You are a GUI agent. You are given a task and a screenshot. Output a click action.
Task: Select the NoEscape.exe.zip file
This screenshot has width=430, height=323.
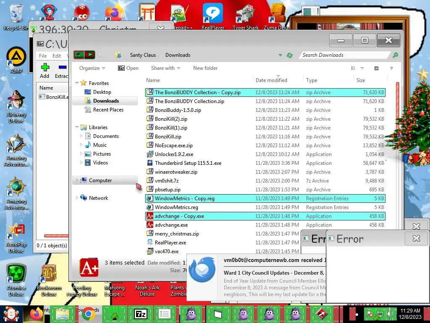pyautogui.click(x=173, y=145)
